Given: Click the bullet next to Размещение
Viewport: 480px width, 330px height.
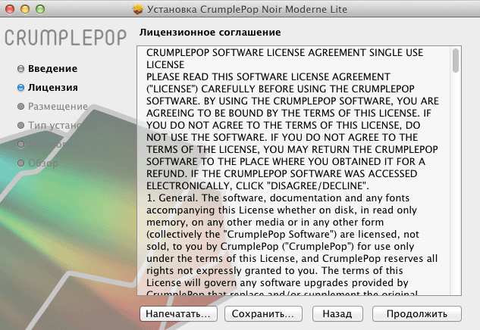Looking at the screenshot, I should (20, 107).
